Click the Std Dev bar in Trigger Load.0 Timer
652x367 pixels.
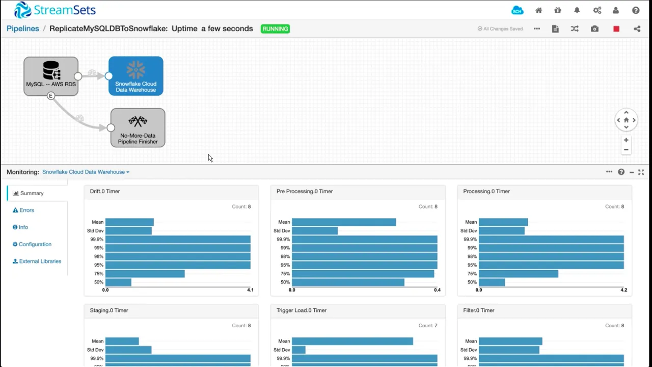[x=298, y=350]
